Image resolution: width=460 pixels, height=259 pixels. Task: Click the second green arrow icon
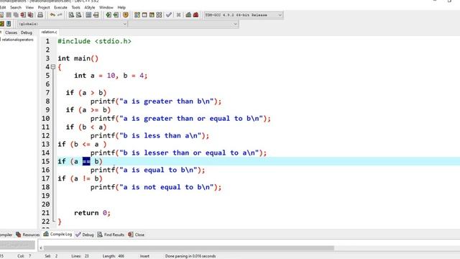pos(116,15)
